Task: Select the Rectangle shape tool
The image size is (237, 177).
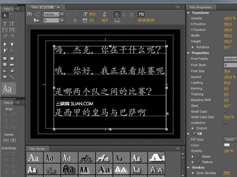Action: (5, 58)
